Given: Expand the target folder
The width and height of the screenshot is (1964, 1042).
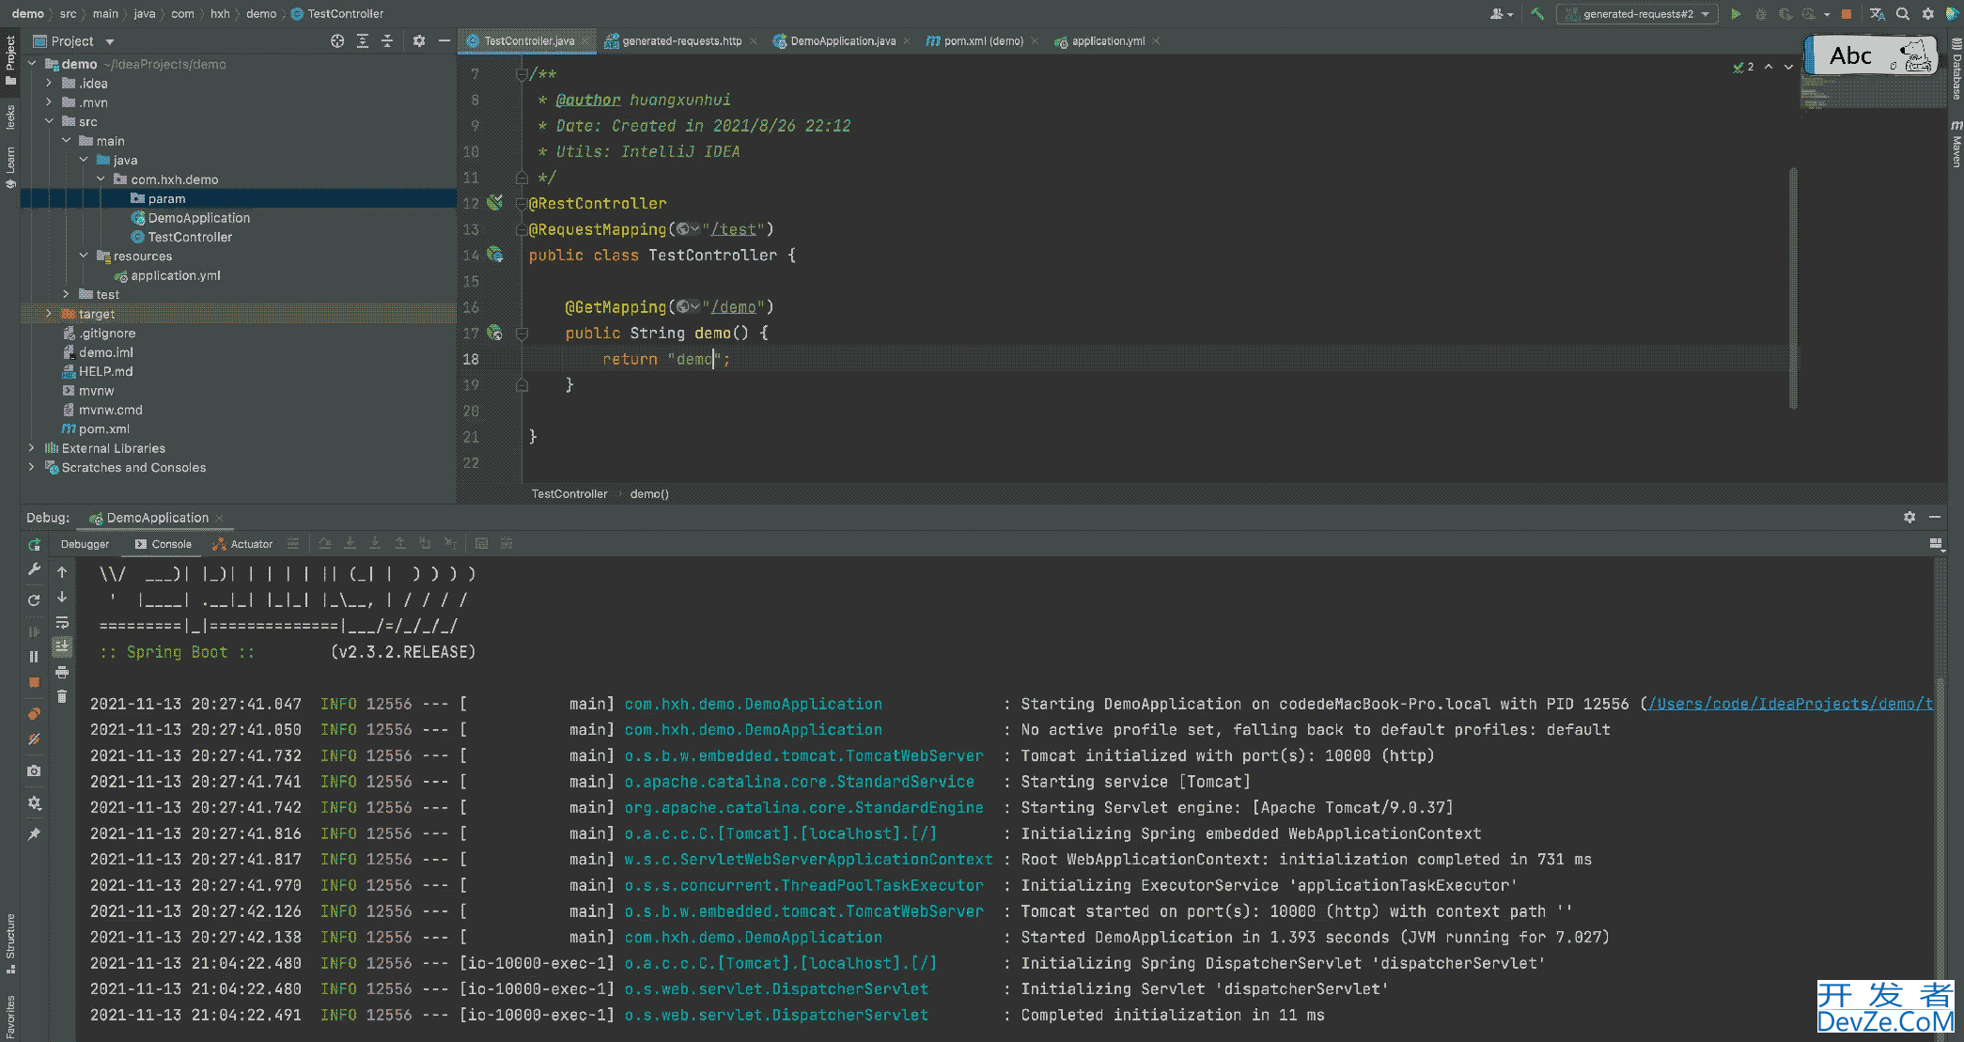Looking at the screenshot, I should [49, 314].
